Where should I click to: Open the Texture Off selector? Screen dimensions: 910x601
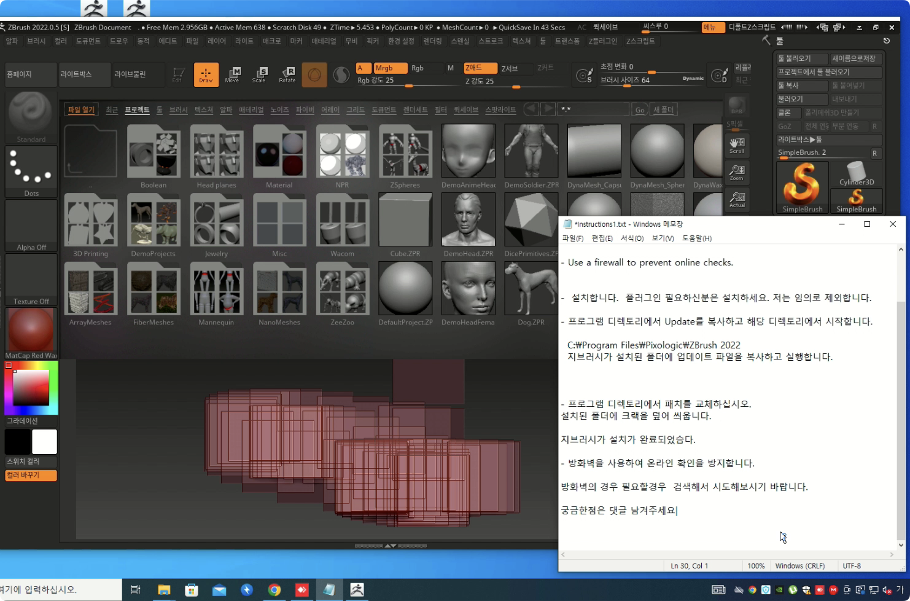31,280
